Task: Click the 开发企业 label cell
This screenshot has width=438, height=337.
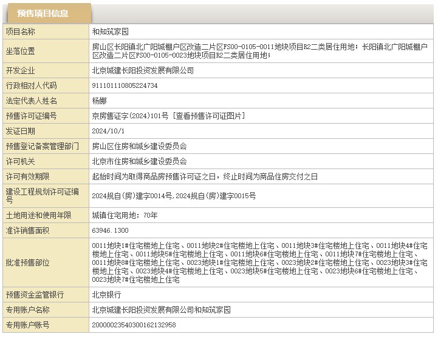Action: coord(46,70)
